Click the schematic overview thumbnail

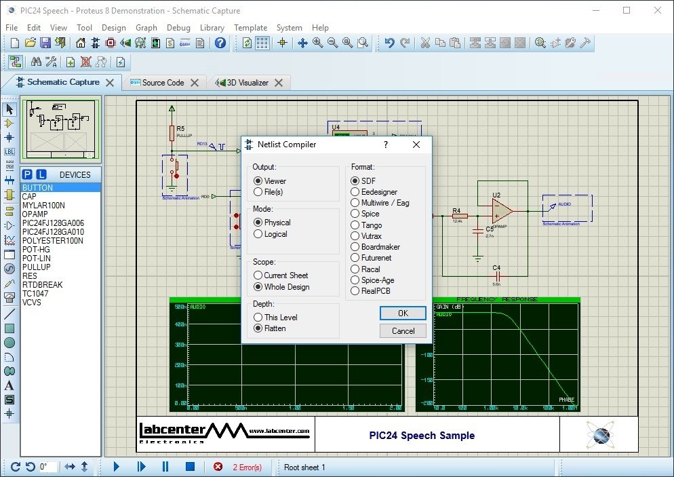coord(60,129)
